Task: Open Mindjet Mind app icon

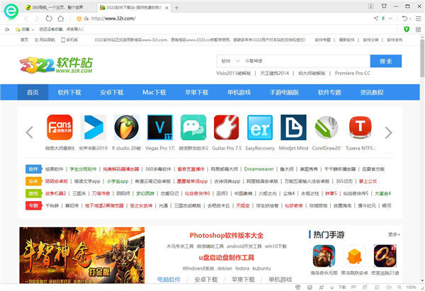Action: (x=293, y=127)
